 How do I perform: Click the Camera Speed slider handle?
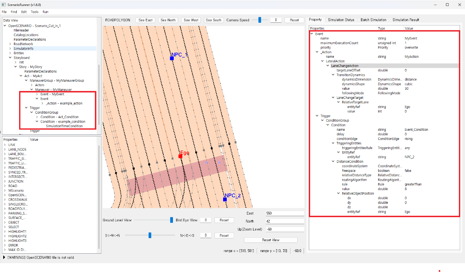point(260,20)
